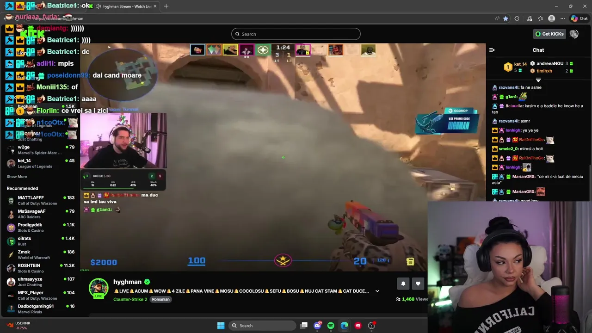
Task: Expand the stream title dropdown chevron
Action: coord(377,291)
